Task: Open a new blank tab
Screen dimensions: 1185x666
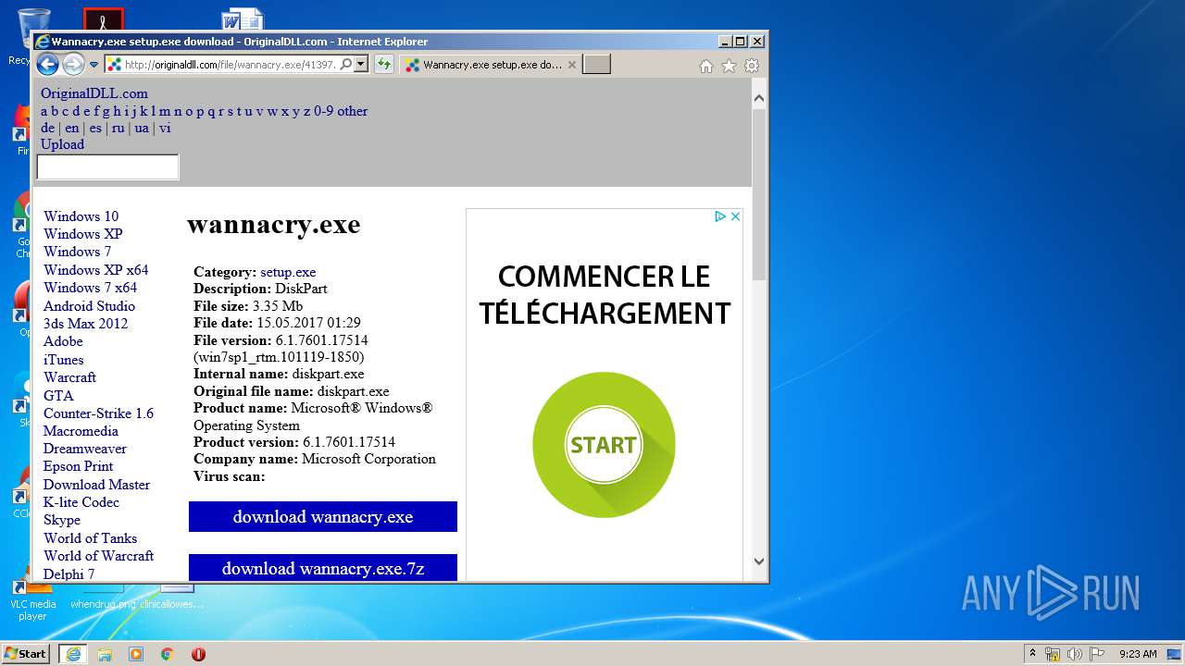Action: pos(597,65)
